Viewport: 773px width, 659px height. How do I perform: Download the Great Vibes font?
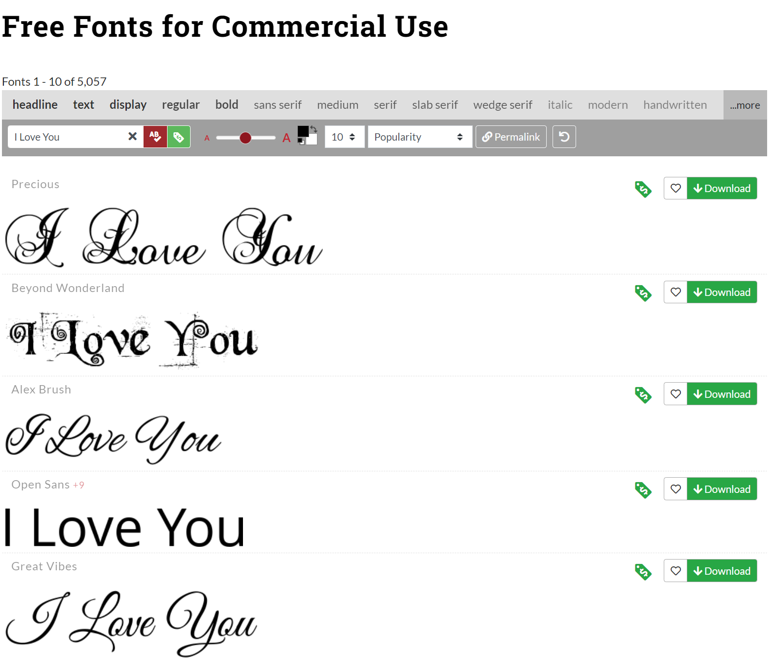(722, 571)
